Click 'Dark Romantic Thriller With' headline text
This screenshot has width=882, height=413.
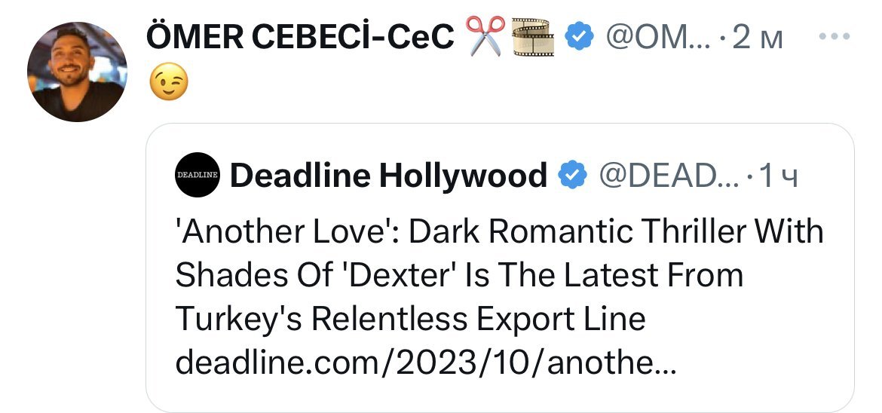(x=617, y=231)
